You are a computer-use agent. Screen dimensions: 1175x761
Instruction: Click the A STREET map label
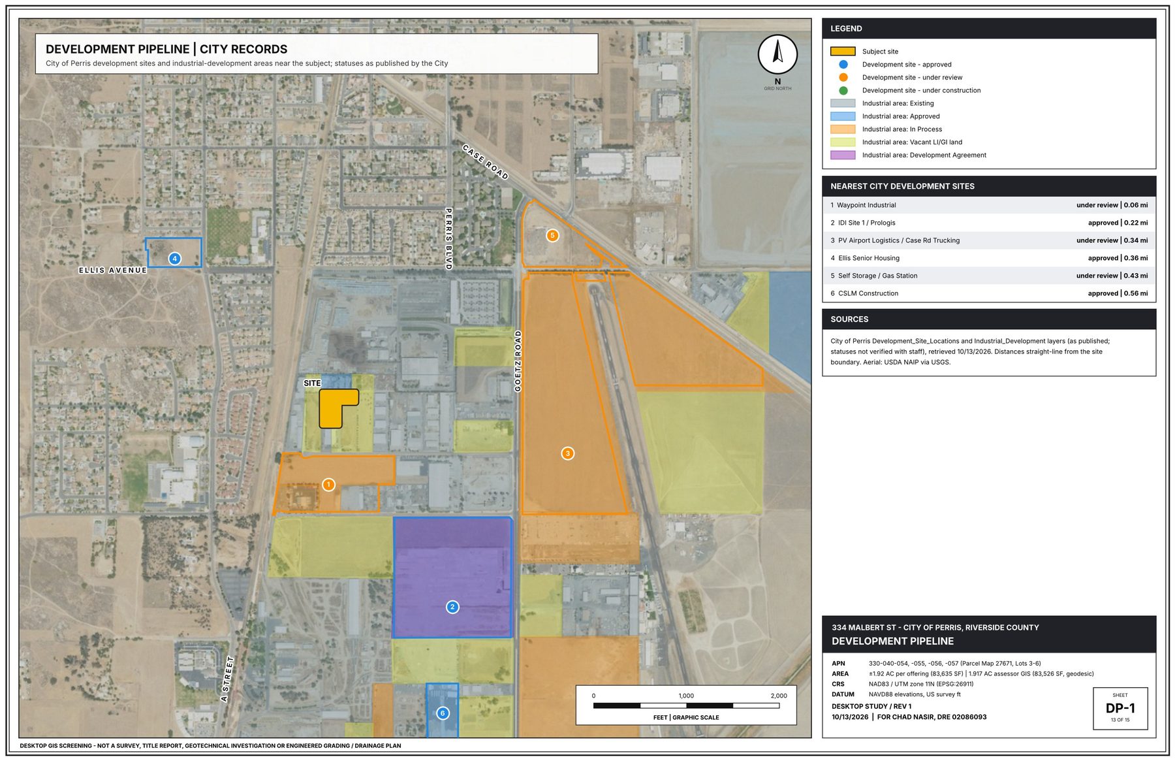(x=227, y=679)
